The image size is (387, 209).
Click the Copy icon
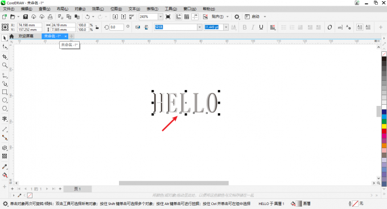pyautogui.click(x=69, y=17)
